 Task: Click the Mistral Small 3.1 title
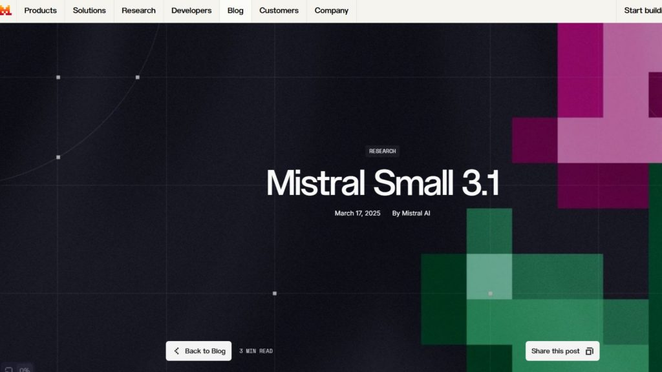383,183
